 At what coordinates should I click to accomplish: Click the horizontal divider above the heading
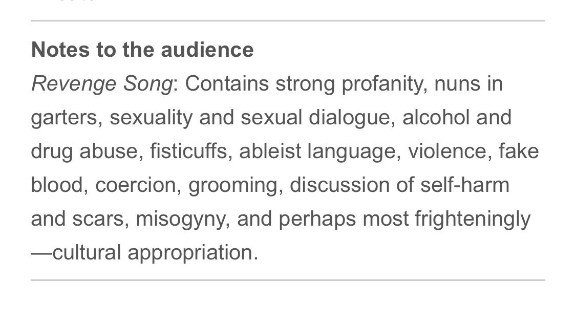tap(288, 21)
